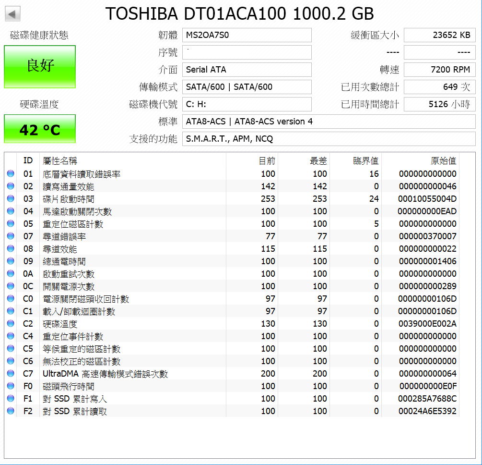Select the 磁頭飛行時間 attribute row
Viewport: 482px width, 465px height.
[x=232, y=386]
